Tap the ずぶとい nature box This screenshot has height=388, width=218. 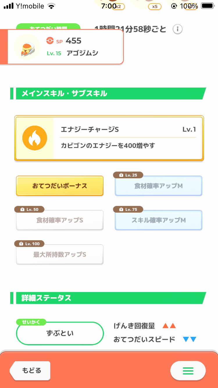60,333
